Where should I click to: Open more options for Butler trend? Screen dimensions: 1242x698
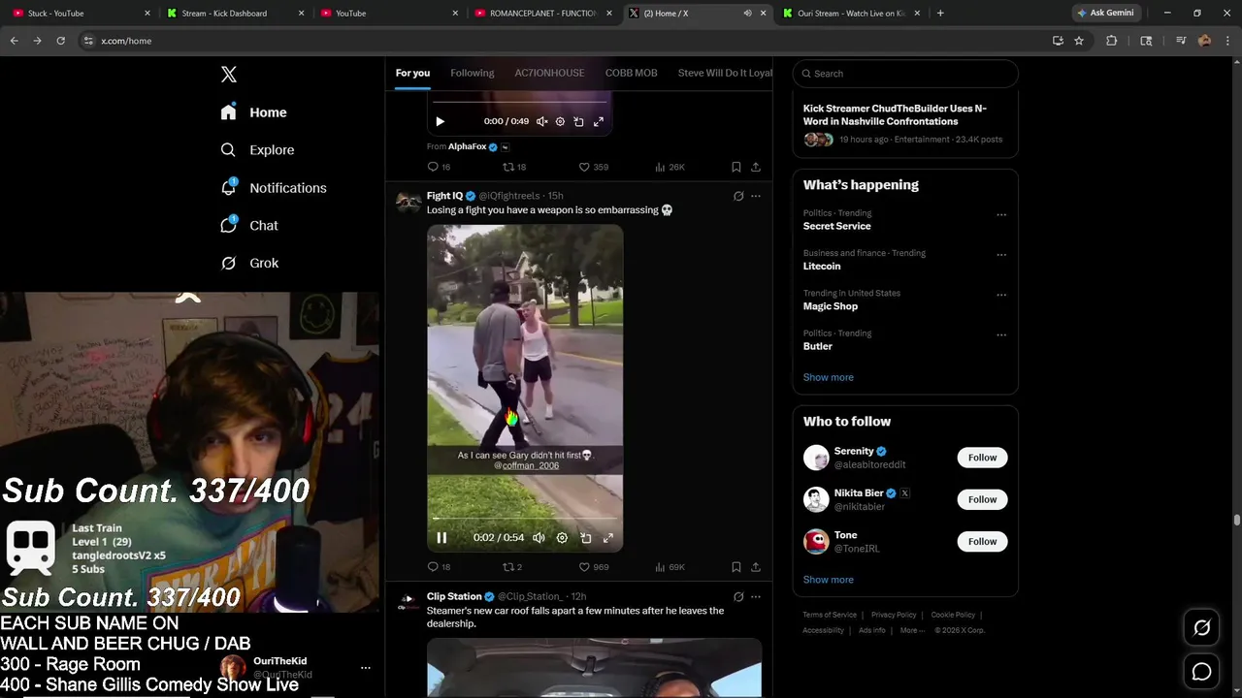click(1001, 335)
